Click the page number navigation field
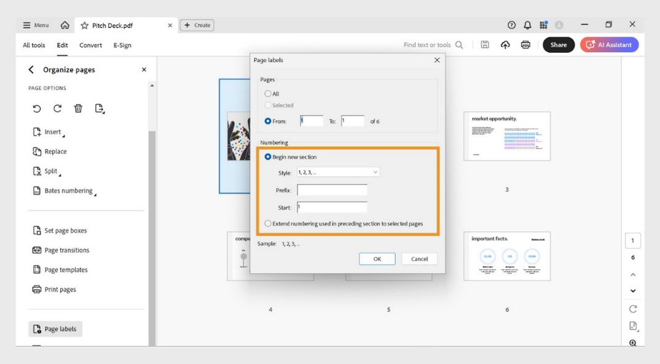 (633, 240)
